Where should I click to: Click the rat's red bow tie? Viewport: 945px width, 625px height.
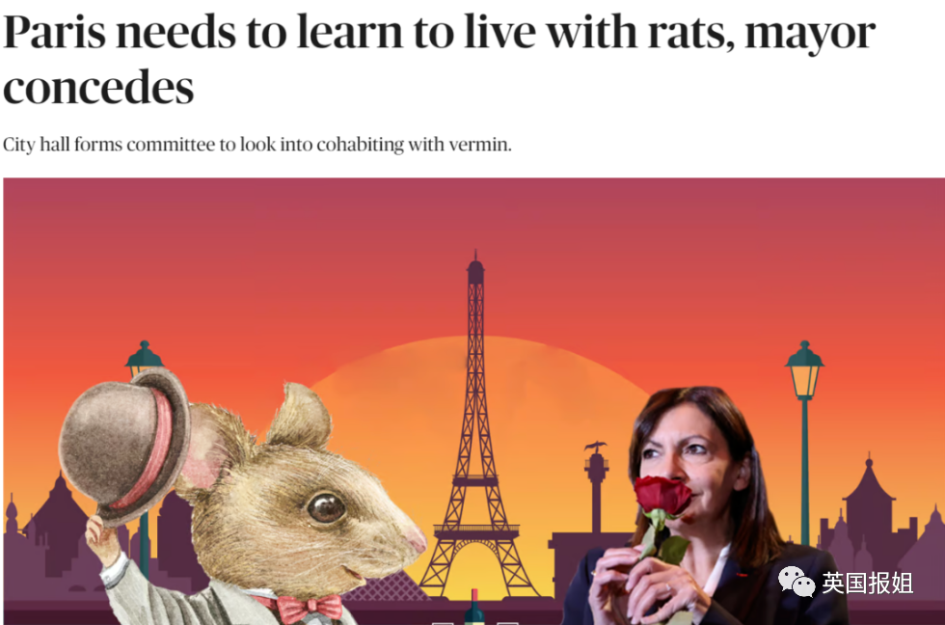tap(308, 609)
